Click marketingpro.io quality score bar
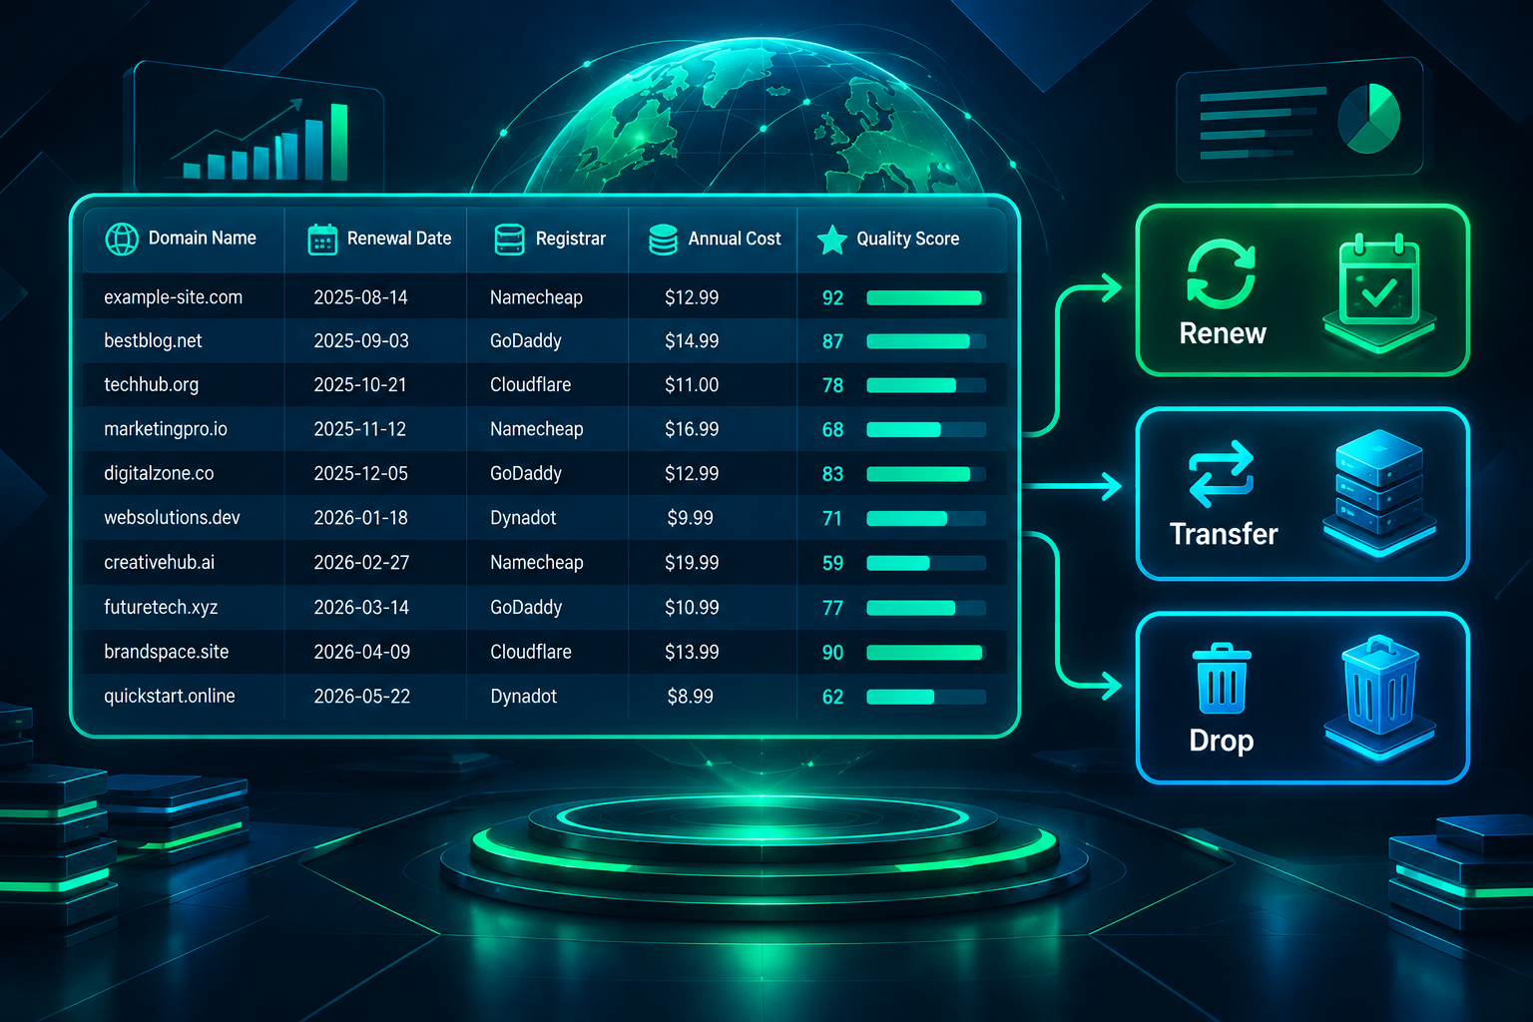 pyautogui.click(x=926, y=429)
